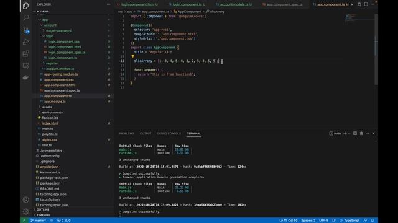The image size is (398, 223).
Task: Open login.component.css file
Action: pos(73,42)
